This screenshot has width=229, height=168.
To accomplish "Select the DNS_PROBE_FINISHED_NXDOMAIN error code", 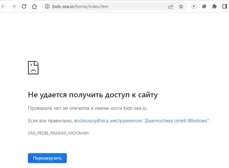I will pyautogui.click(x=58, y=133).
